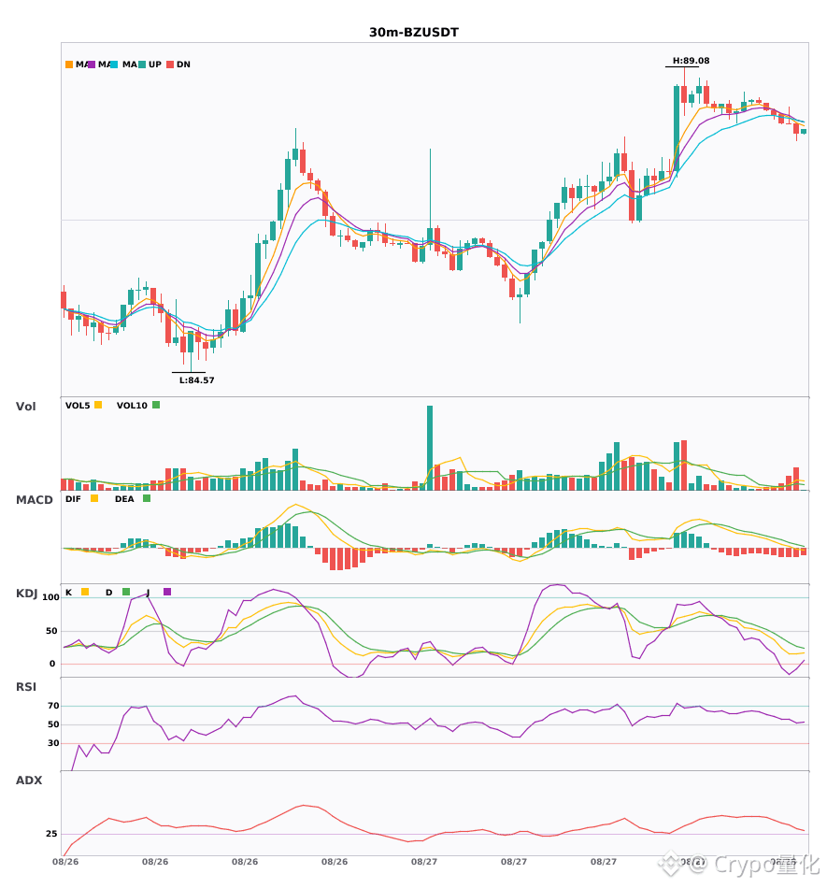The image size is (827, 888).
Task: Click the DEA legend text
Action: (124, 499)
